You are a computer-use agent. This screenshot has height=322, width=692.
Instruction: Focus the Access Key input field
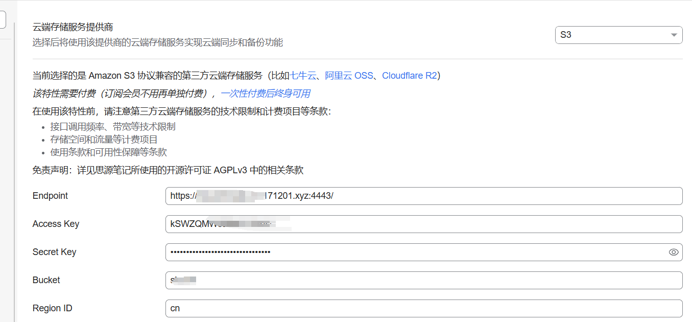(424, 224)
